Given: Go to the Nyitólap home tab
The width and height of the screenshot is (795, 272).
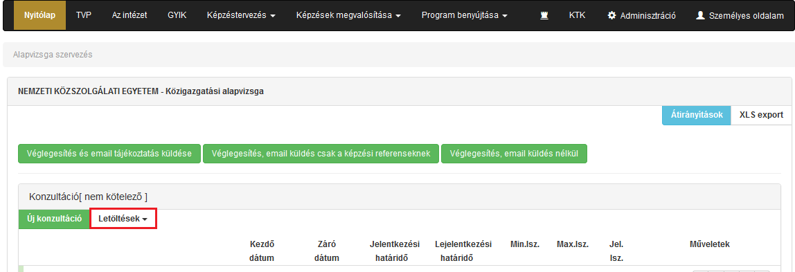Looking at the screenshot, I should click(x=39, y=16).
